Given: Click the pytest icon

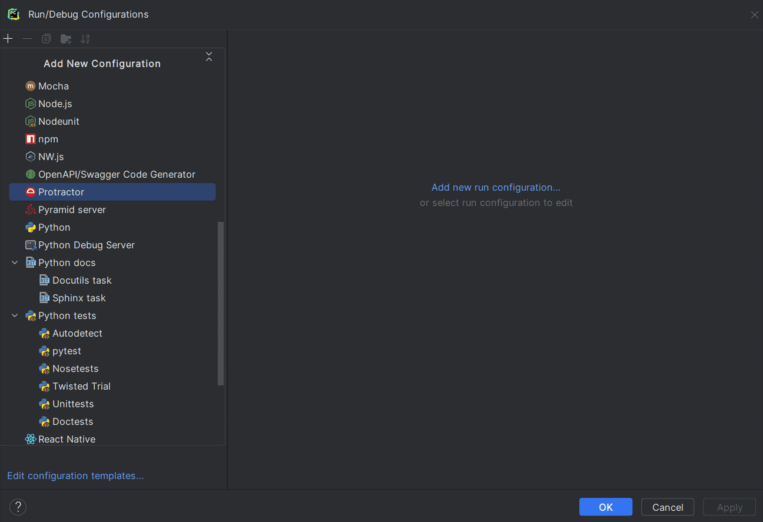Looking at the screenshot, I should (45, 351).
